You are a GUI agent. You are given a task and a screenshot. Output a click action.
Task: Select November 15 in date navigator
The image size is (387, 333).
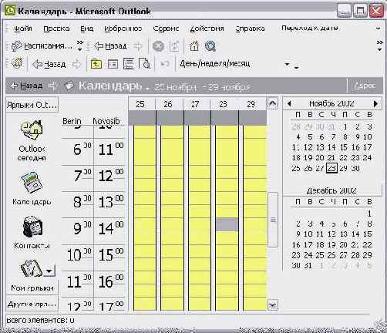pyautogui.click(x=344, y=147)
